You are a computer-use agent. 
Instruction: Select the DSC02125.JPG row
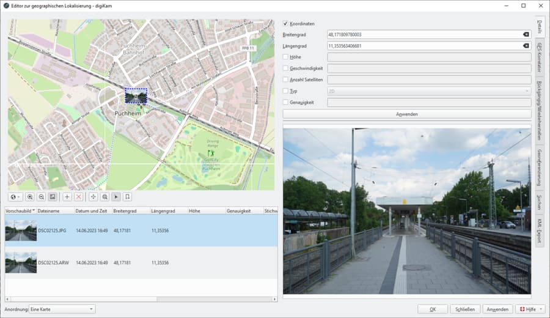coord(141,231)
